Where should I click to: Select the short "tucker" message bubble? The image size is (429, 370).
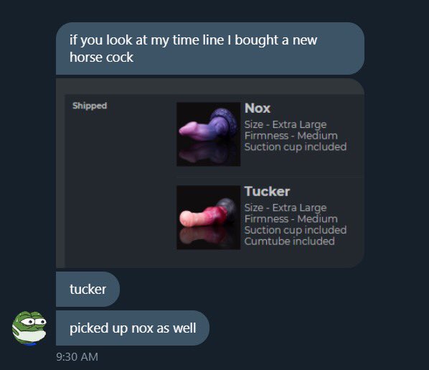coord(88,289)
